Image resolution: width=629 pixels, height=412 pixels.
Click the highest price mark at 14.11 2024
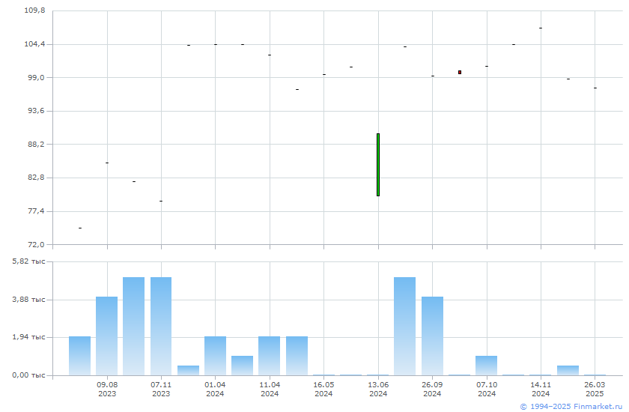click(541, 28)
